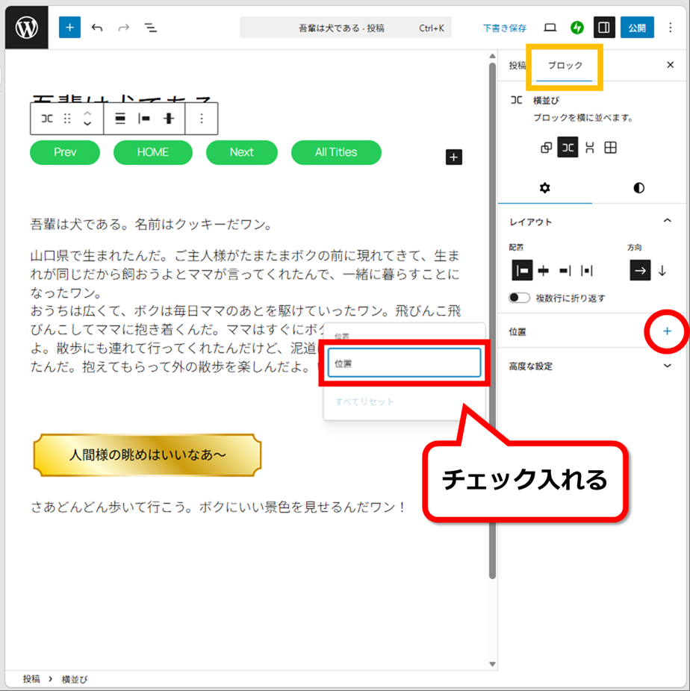The image size is (690, 691).
Task: Click the 公開 publish button
Action: pos(637,28)
